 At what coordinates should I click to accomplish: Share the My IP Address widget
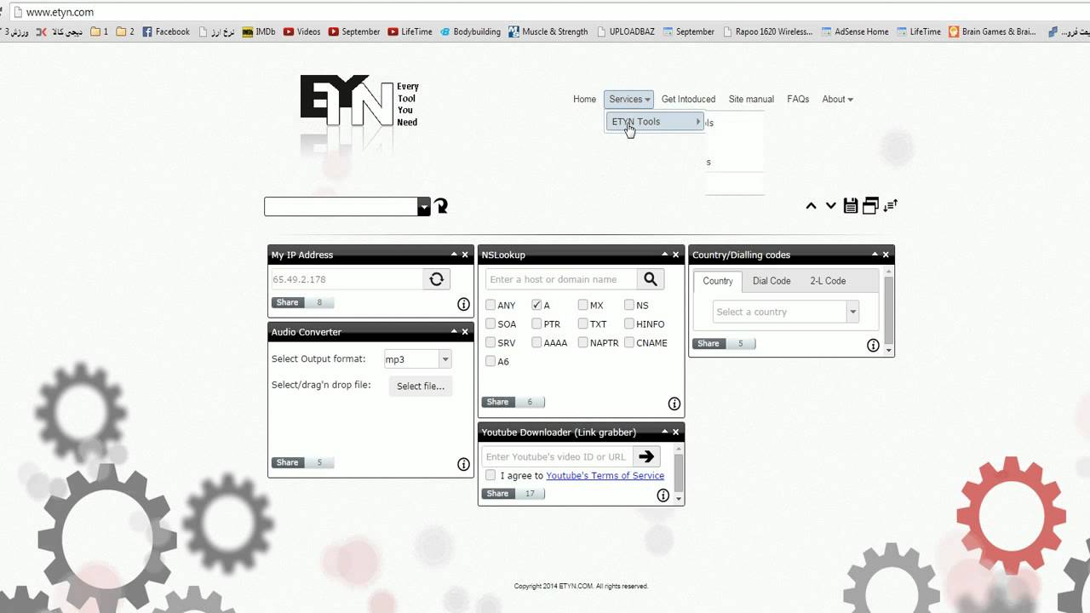288,302
